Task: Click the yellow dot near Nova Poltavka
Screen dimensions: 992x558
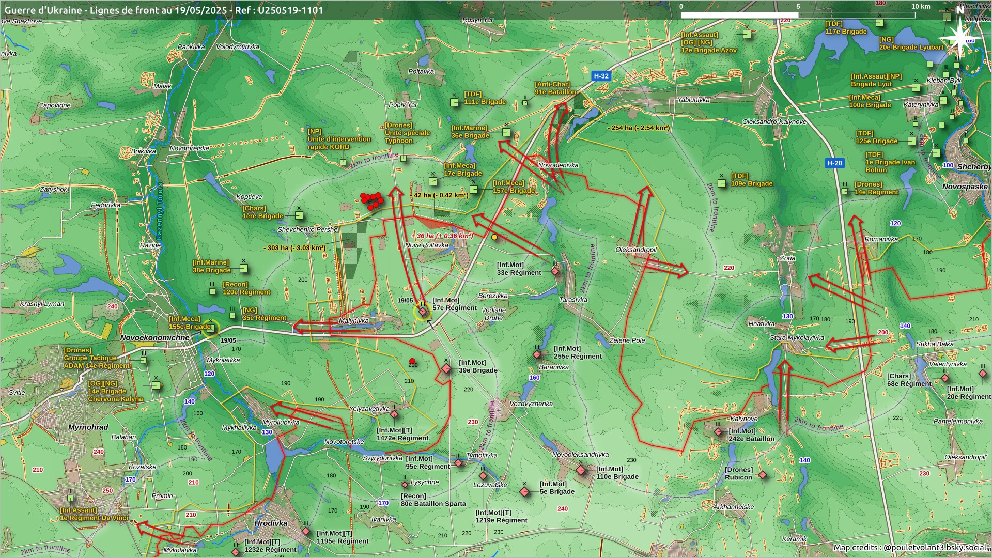Action: tap(494, 237)
